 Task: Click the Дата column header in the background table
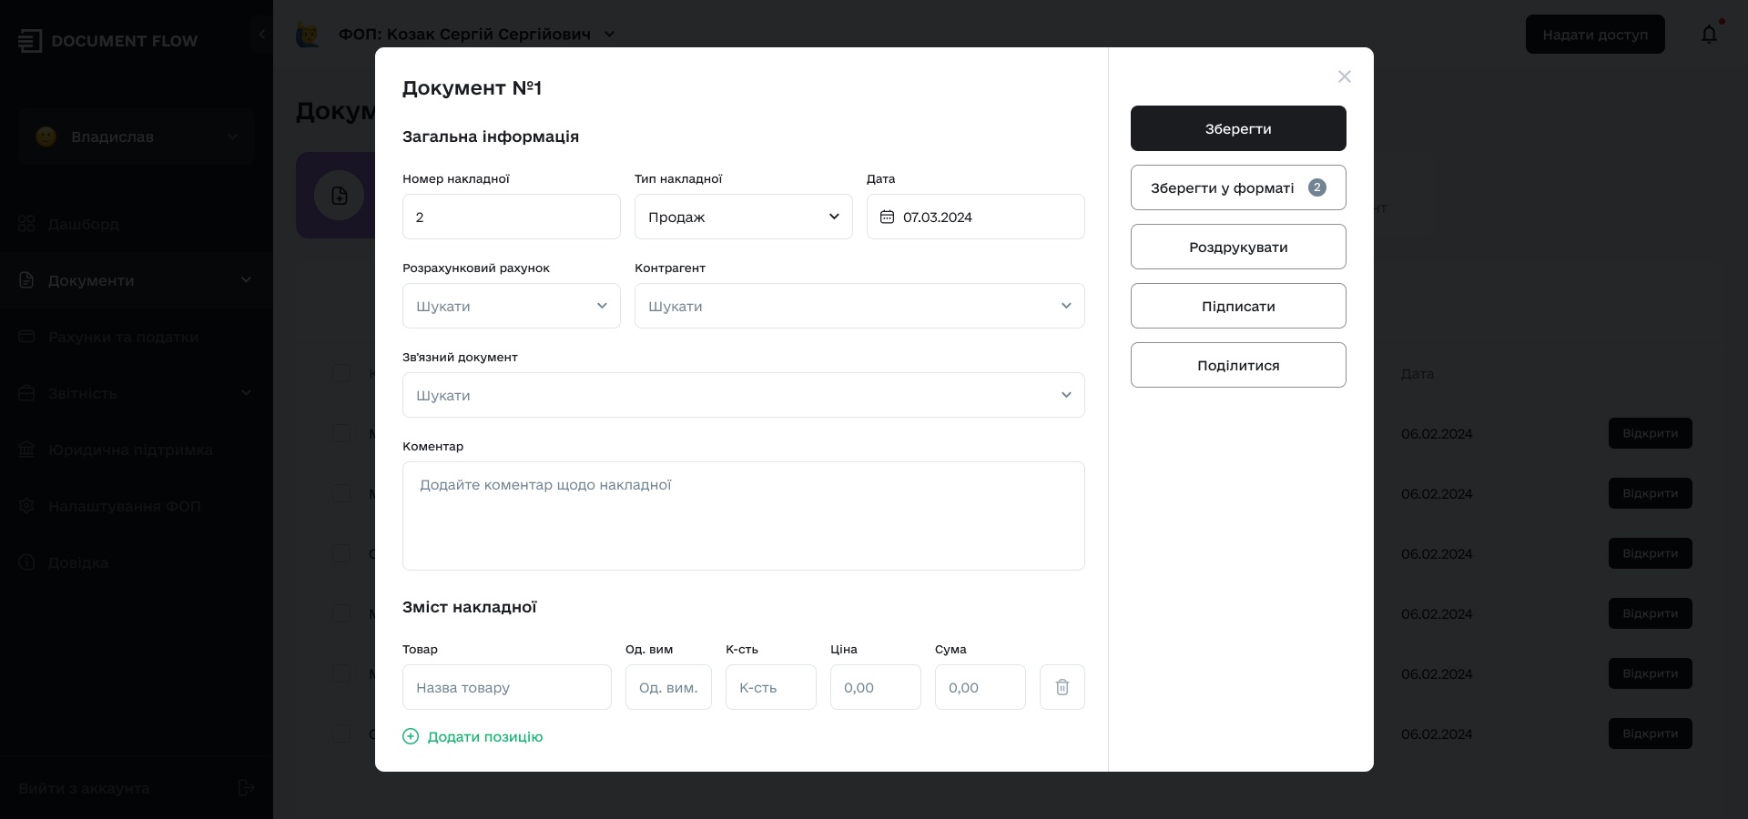pyautogui.click(x=1418, y=373)
